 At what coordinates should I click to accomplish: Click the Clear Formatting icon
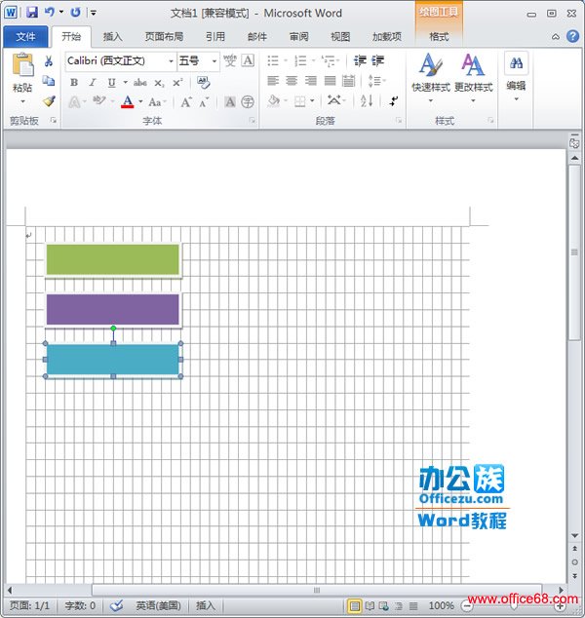tap(204, 83)
